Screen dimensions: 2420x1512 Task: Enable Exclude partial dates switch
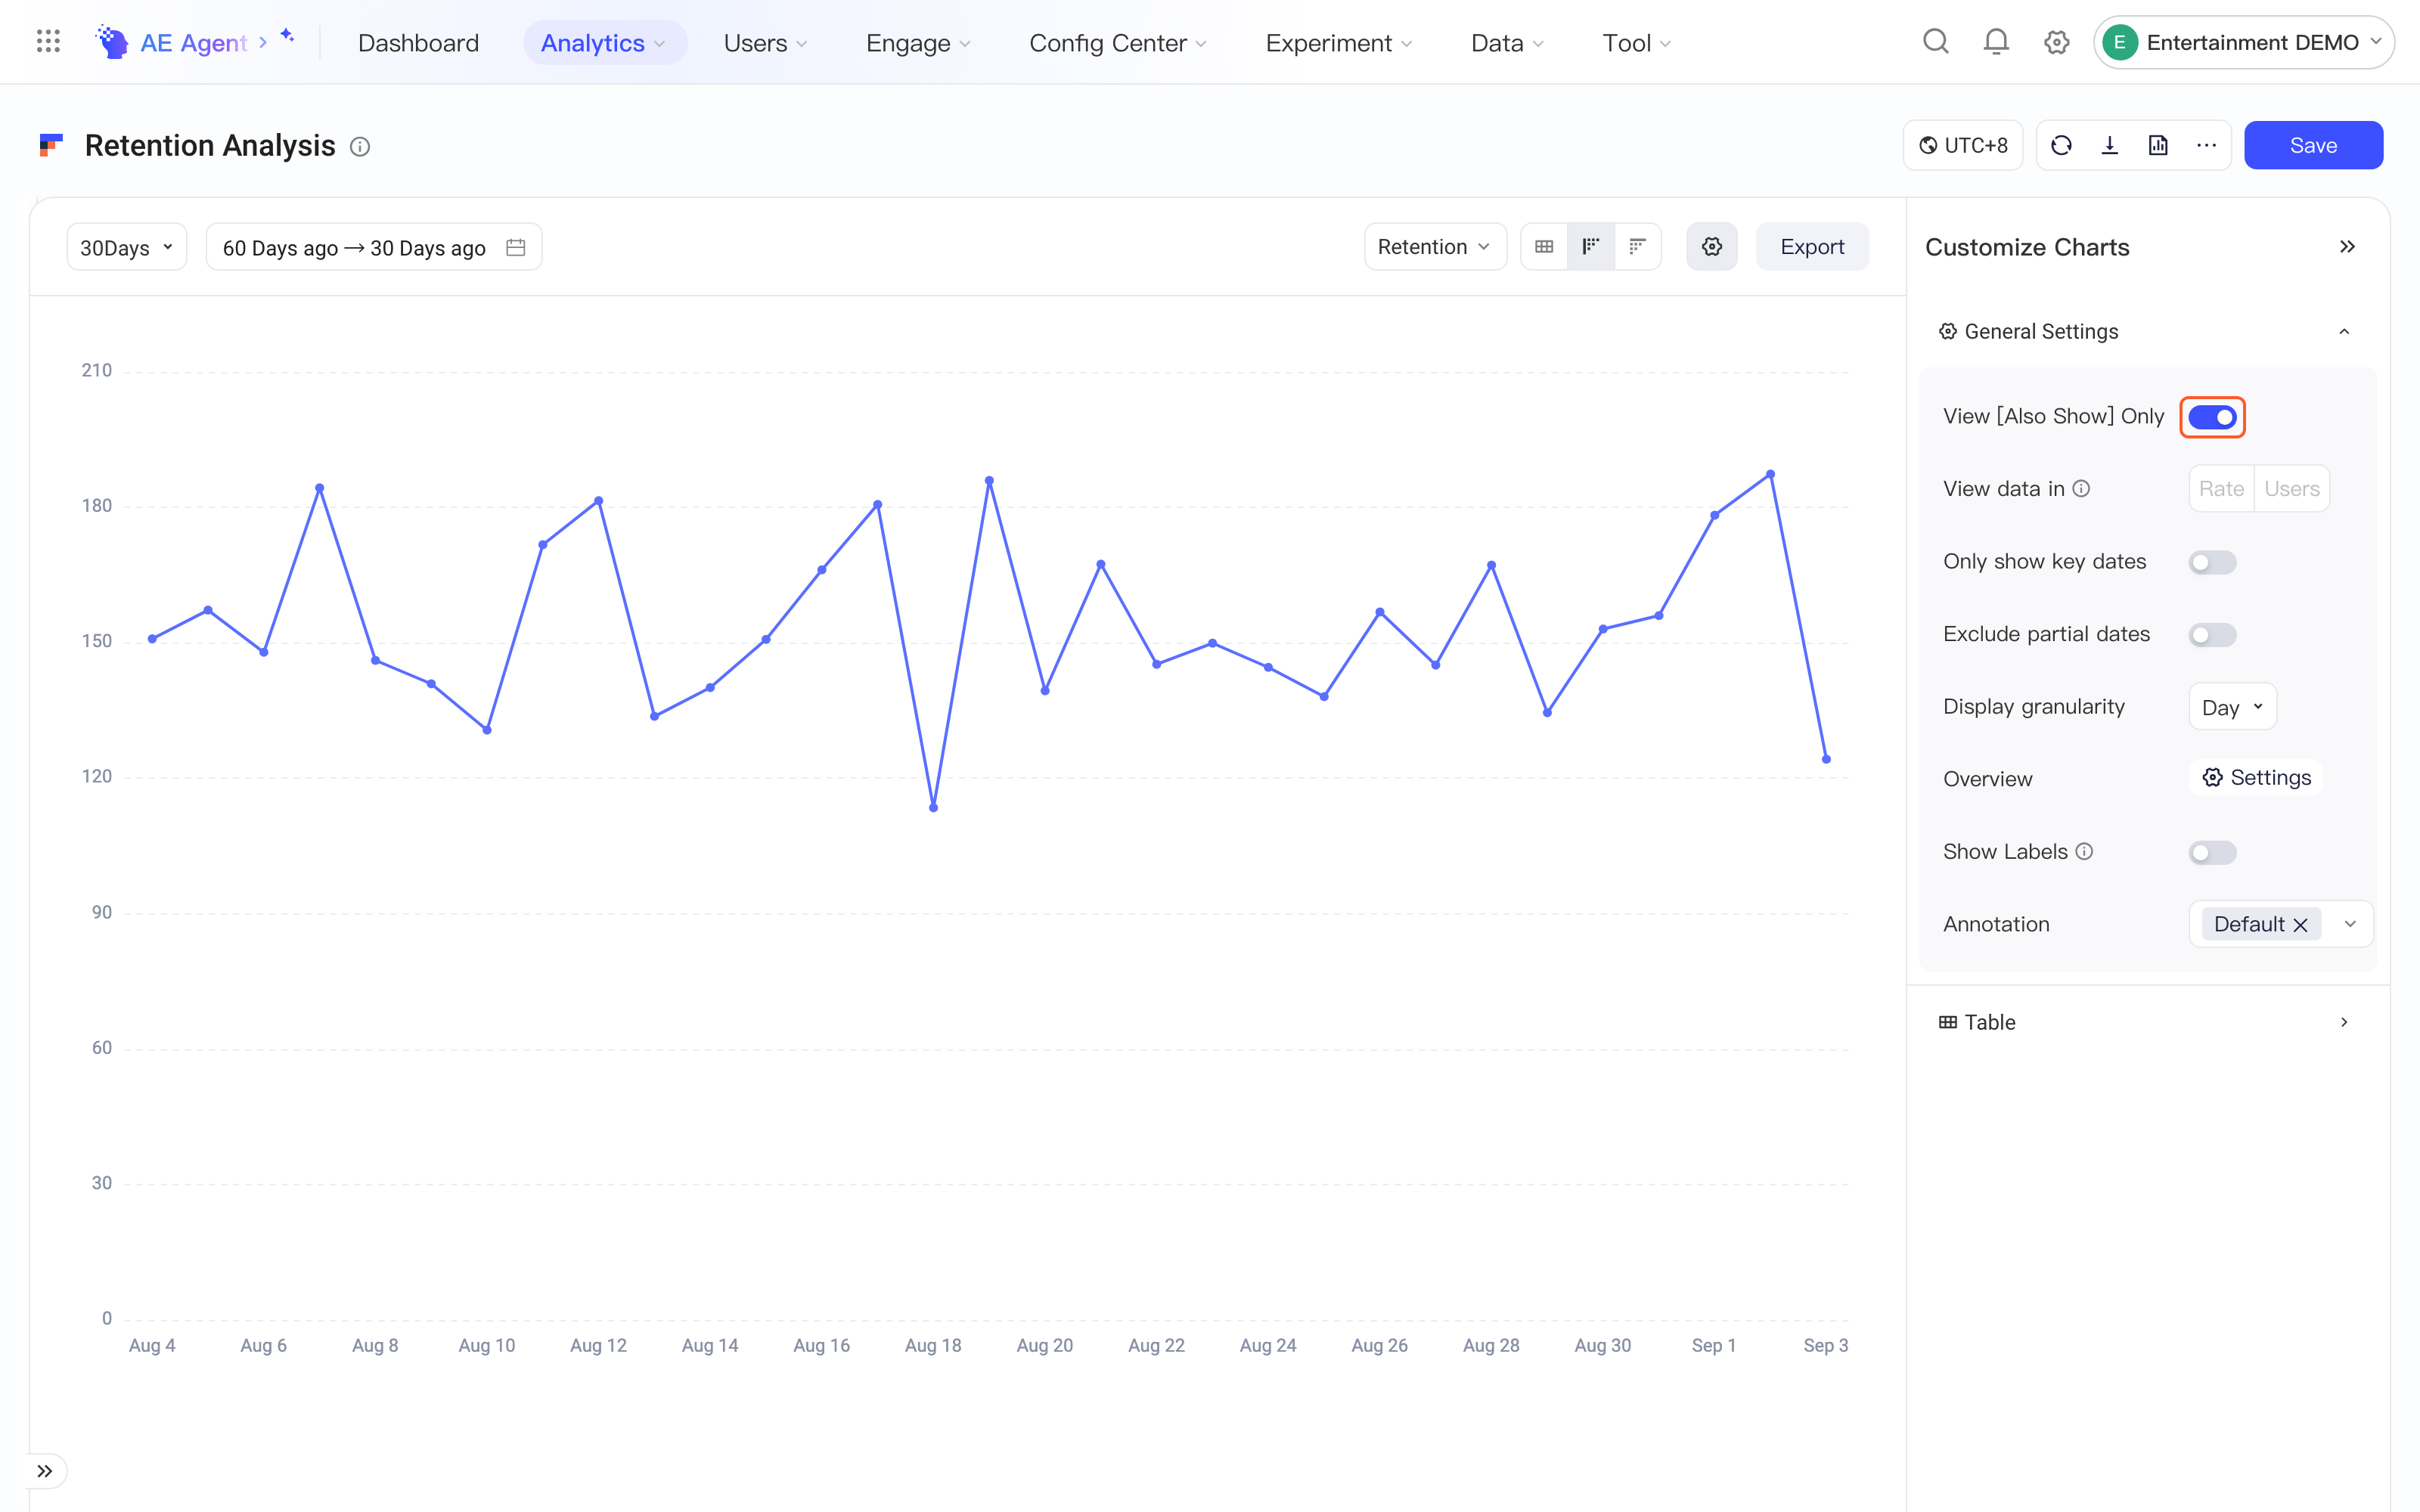(x=2212, y=635)
